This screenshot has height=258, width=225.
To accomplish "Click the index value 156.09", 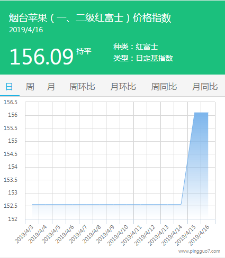I will (x=42, y=57).
